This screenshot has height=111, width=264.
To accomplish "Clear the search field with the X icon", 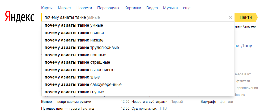I will point(230,18).
